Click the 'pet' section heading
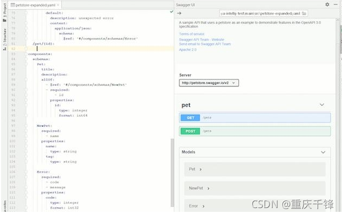This screenshot has width=342, height=214. 186,105
